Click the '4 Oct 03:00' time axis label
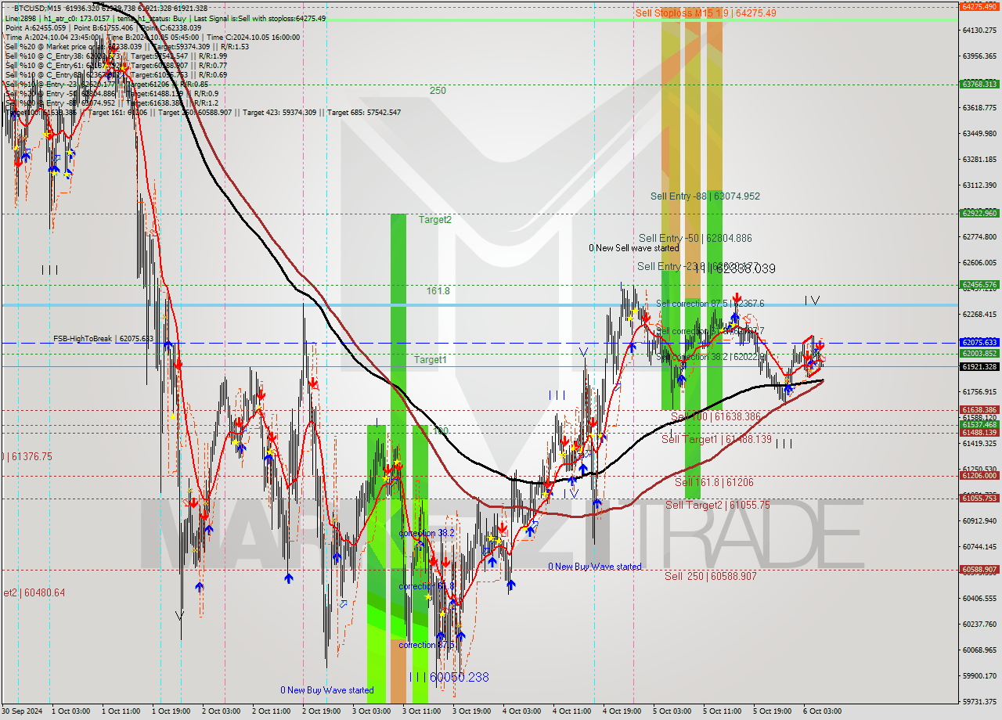1002x720 pixels. pos(521,711)
